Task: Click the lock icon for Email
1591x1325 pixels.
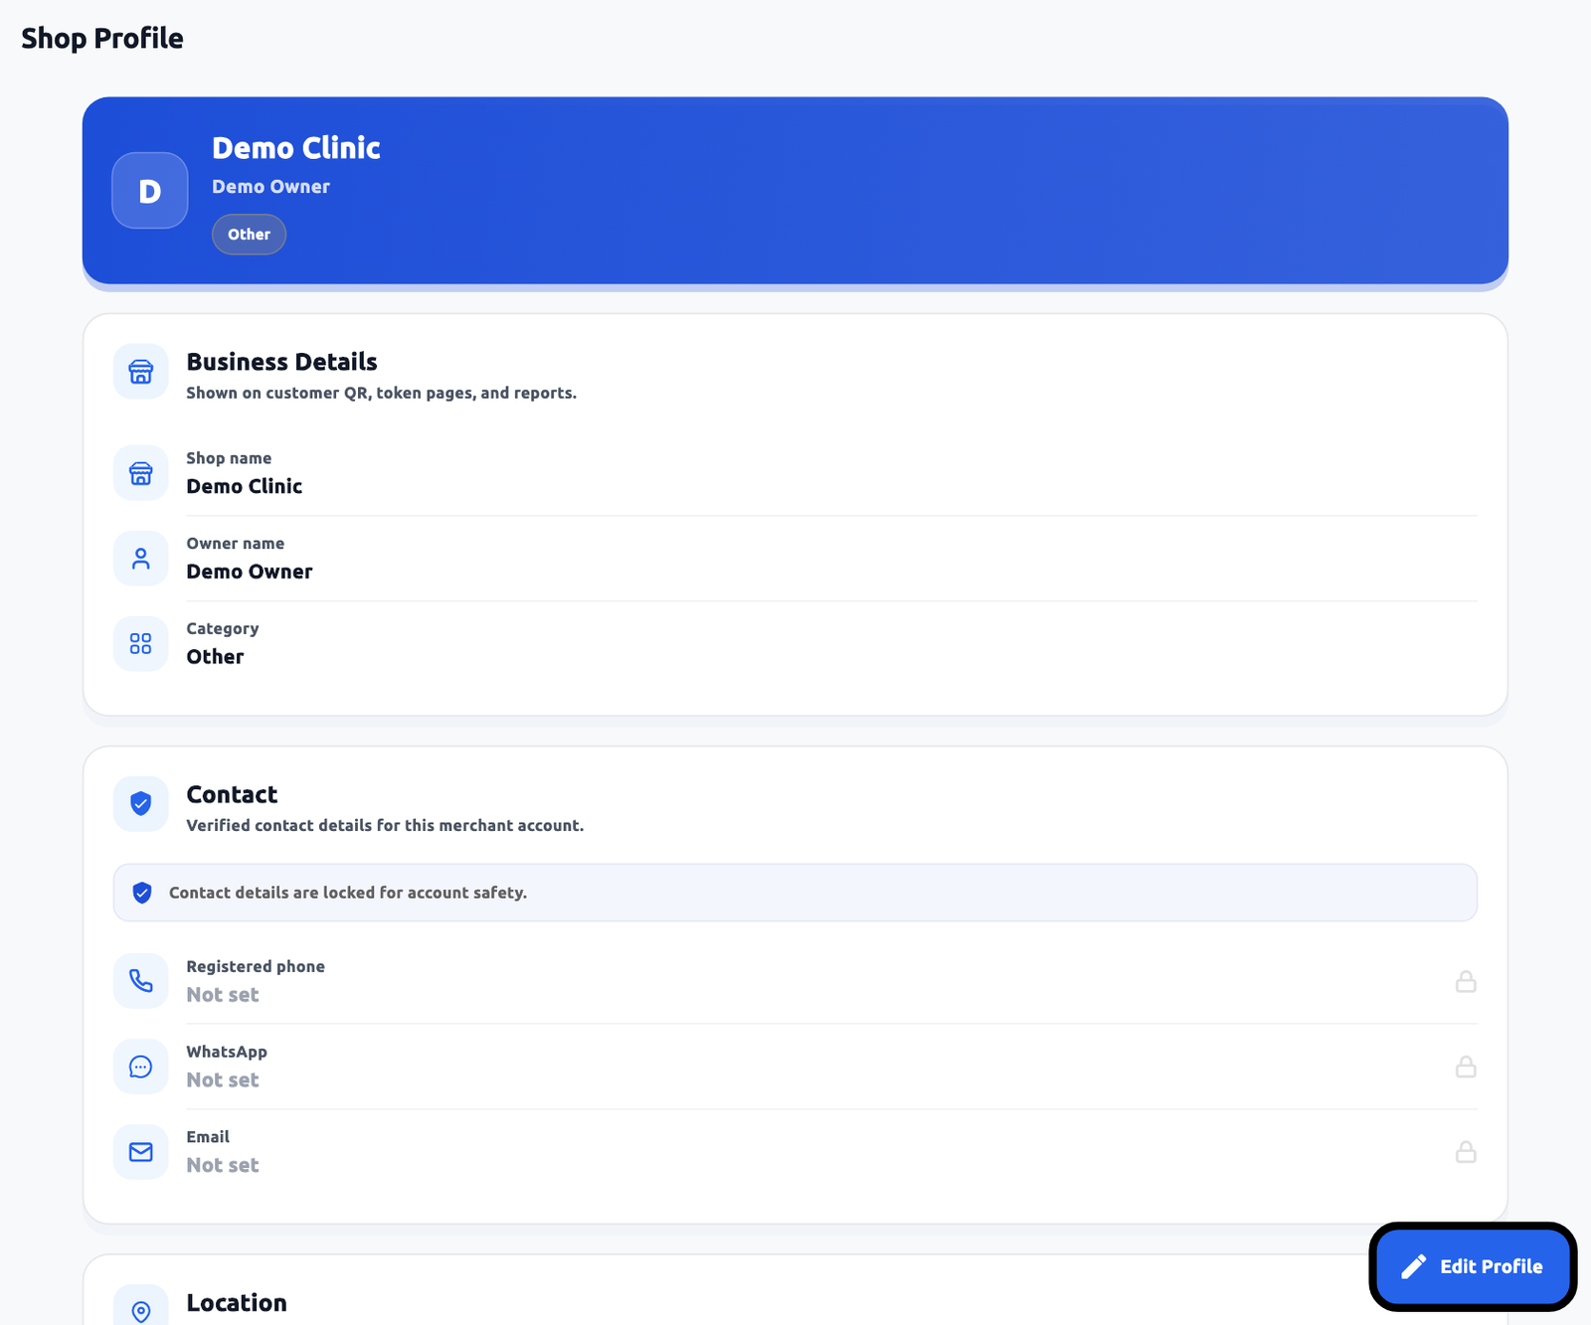Action: (x=1466, y=1153)
